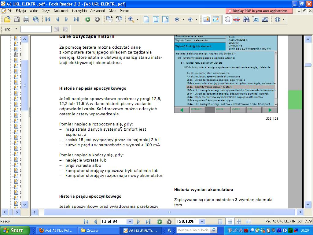Open the Advanced menu
Image resolution: width=313 pixels, height=235 pixels.
tap(98, 11)
